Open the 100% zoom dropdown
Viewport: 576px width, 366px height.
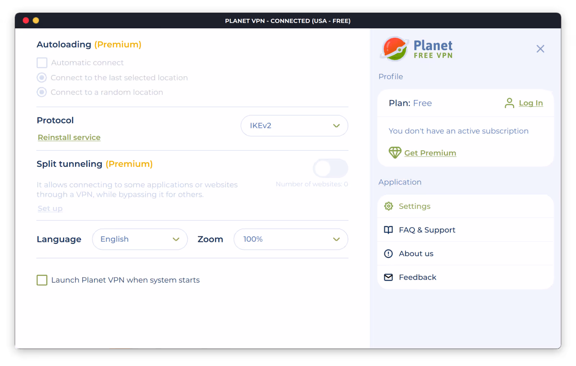coord(291,239)
